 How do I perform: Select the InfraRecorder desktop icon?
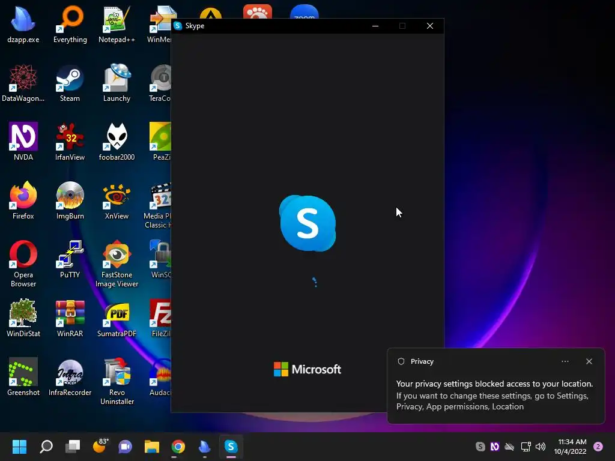70,377
